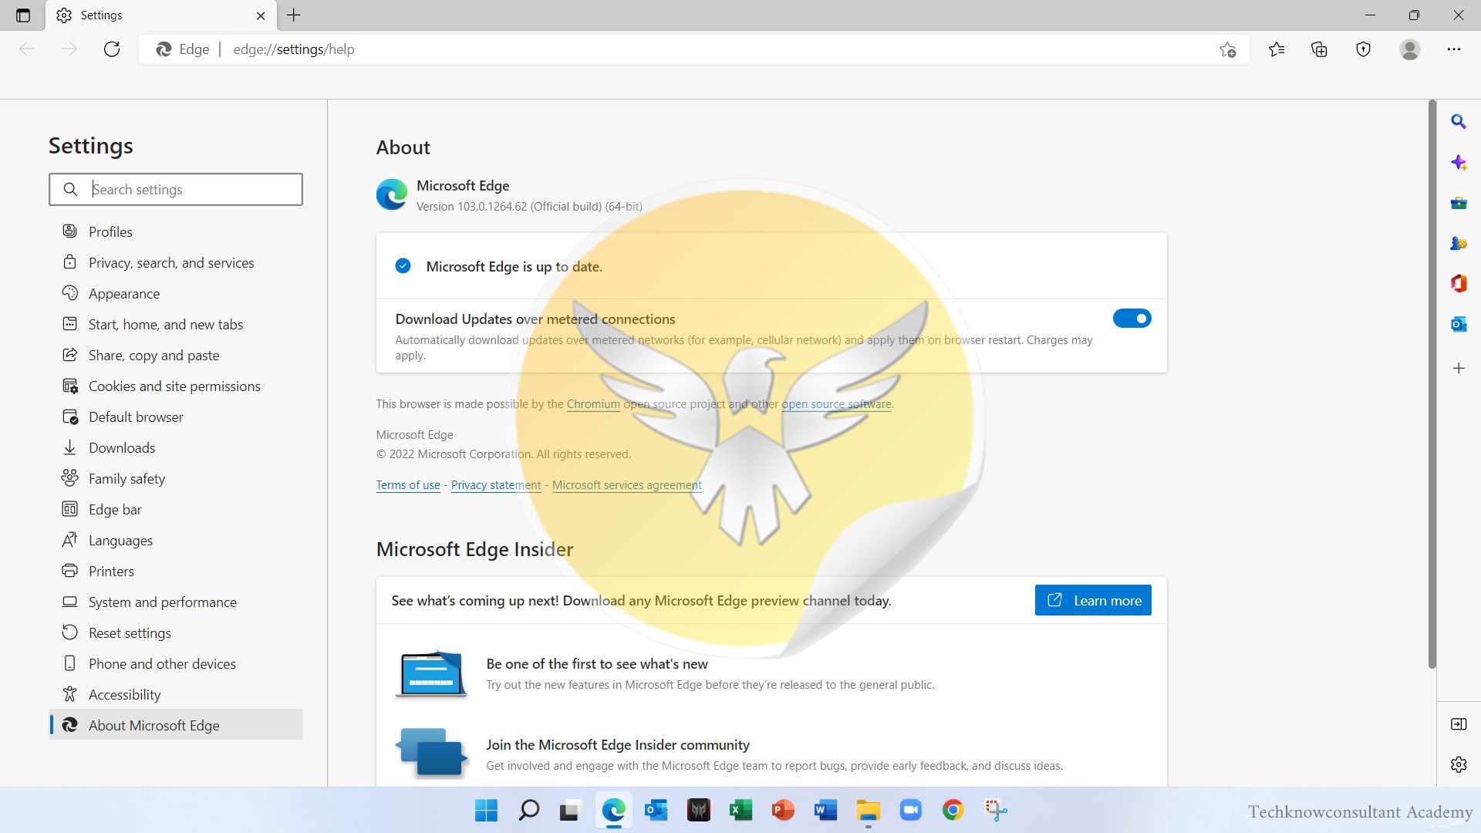Click the Edge sidebar search icon
This screenshot has height=833, width=1481.
pyautogui.click(x=1458, y=122)
